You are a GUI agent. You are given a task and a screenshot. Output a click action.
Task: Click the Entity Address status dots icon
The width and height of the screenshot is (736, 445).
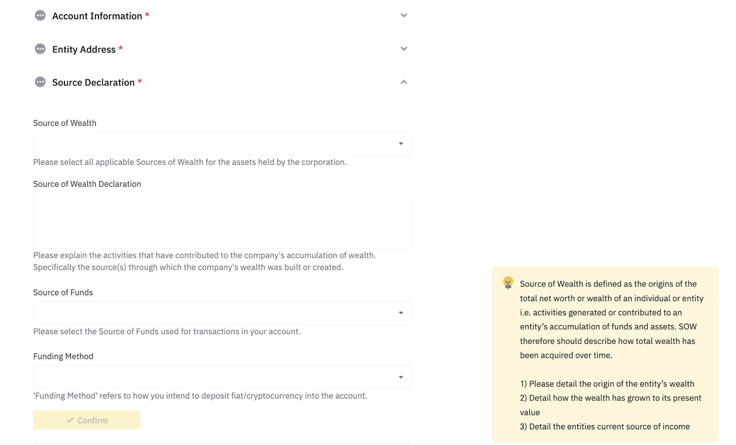coord(40,49)
